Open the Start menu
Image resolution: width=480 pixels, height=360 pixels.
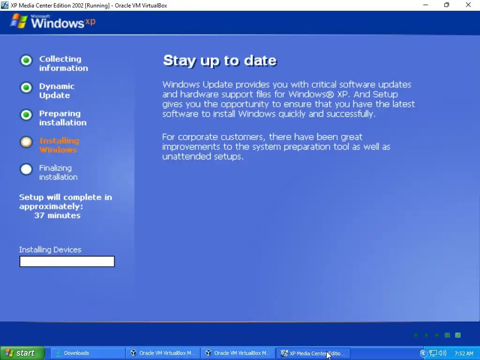[22, 353]
